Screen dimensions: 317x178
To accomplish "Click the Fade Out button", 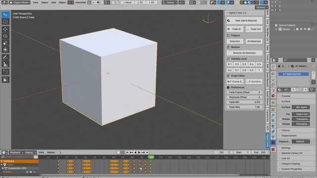I will (x=254, y=29).
